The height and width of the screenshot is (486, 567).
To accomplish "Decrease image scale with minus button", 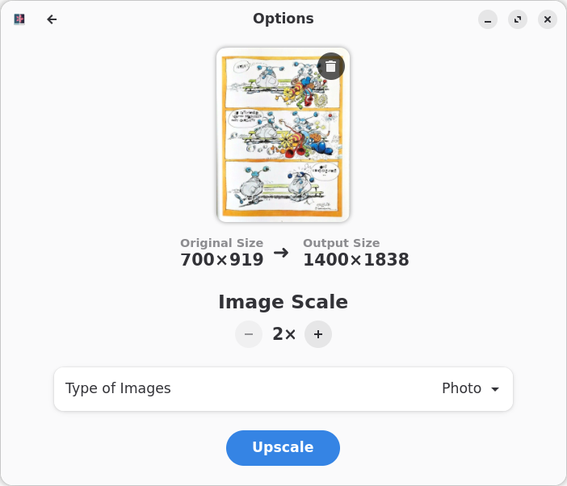I will coord(249,334).
